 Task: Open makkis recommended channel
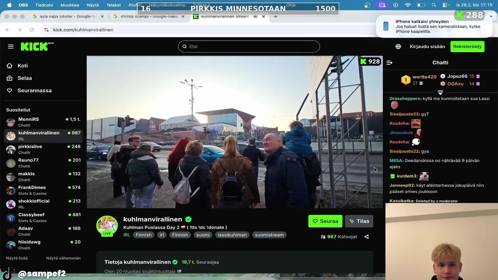point(44,177)
